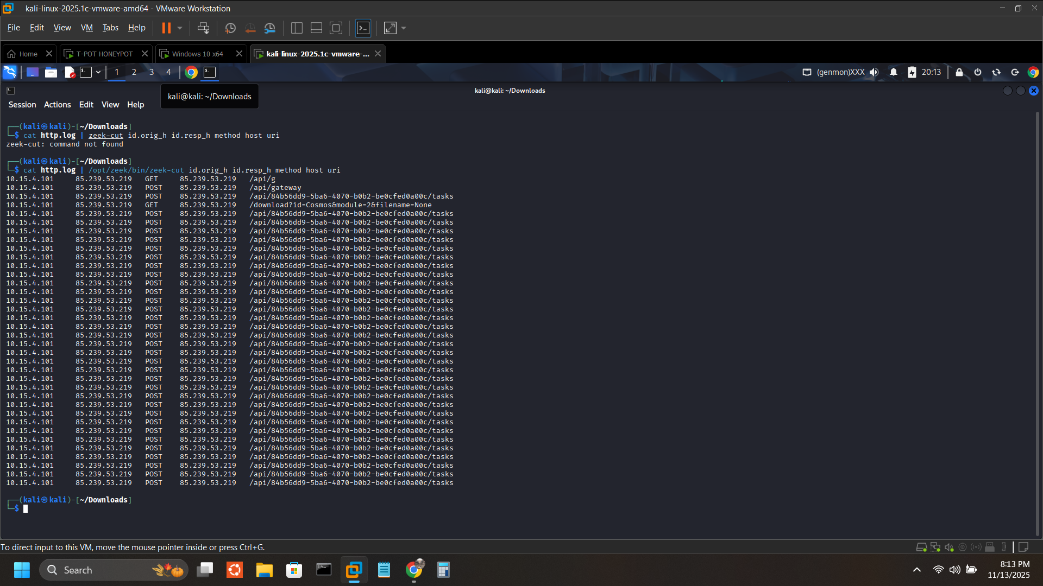The height and width of the screenshot is (586, 1043).
Task: Open File Explorer from the Windows taskbar
Action: coord(265,570)
